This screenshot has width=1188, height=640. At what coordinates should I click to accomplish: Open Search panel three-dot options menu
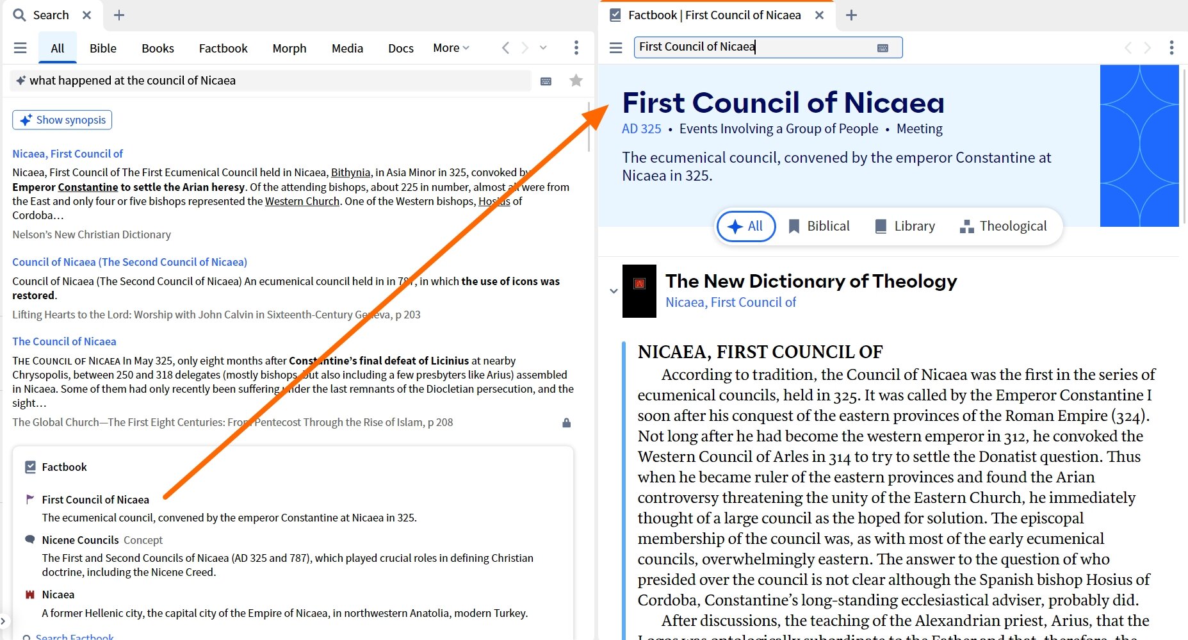(576, 48)
